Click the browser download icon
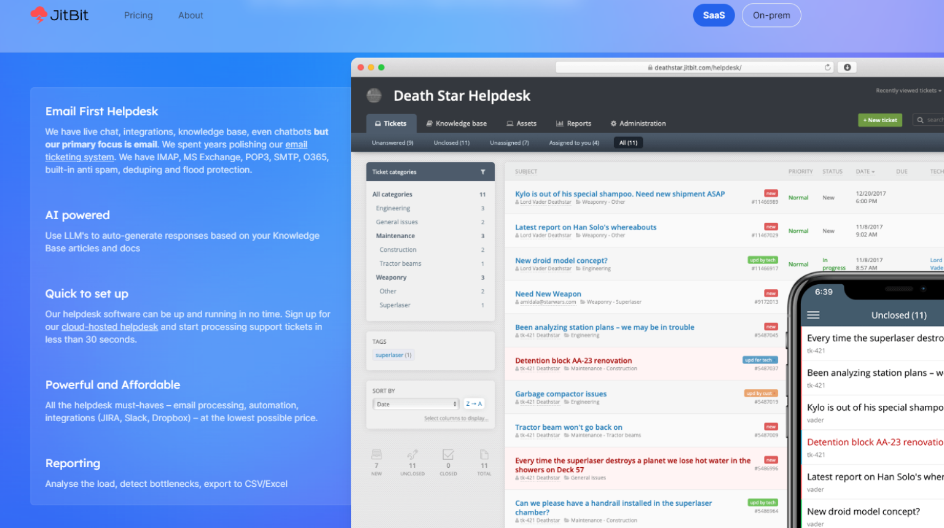Viewport: 944px width, 528px height. [847, 68]
